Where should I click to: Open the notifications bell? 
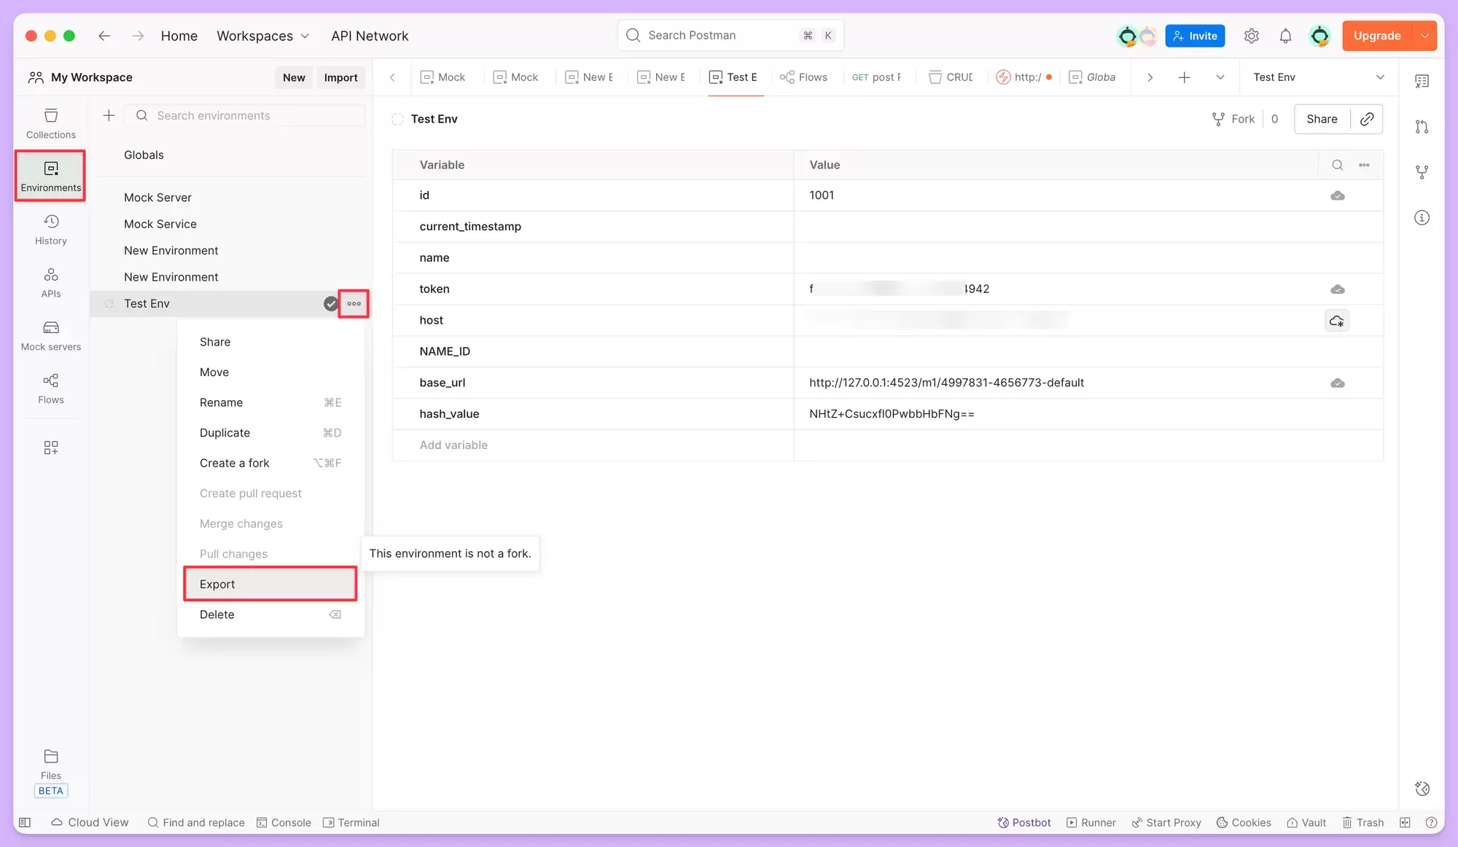coord(1286,36)
